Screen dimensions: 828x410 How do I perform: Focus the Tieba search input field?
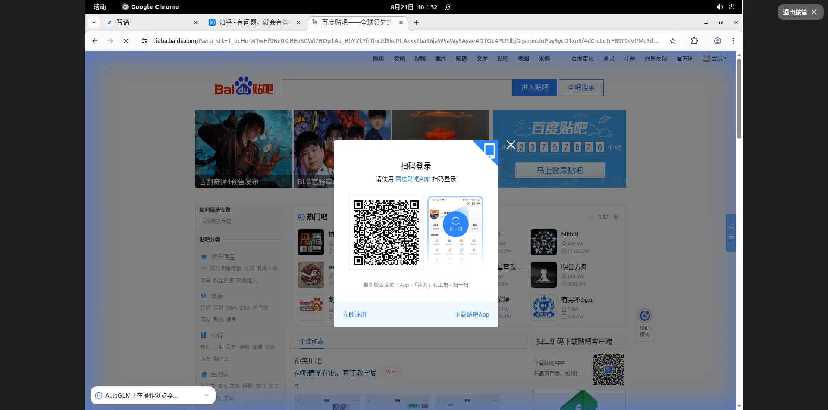[397, 88]
